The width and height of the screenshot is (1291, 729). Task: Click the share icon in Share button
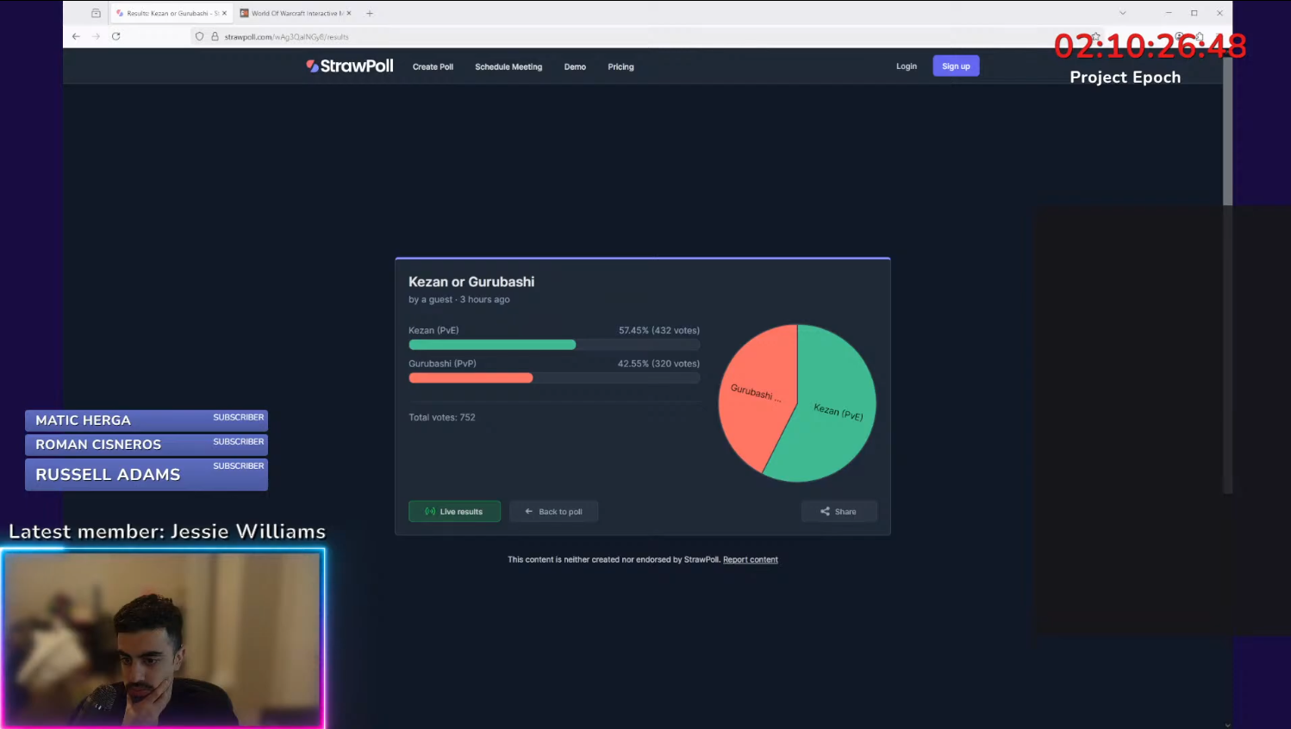825,512
